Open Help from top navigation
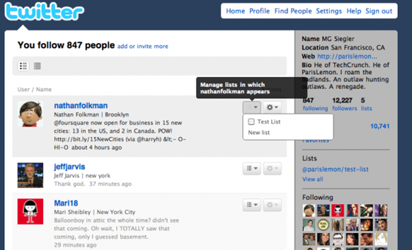This screenshot has width=412, height=250. 354,11
